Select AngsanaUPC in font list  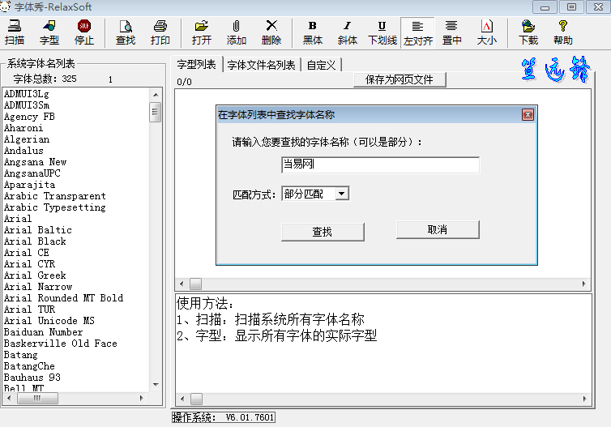tap(32, 173)
